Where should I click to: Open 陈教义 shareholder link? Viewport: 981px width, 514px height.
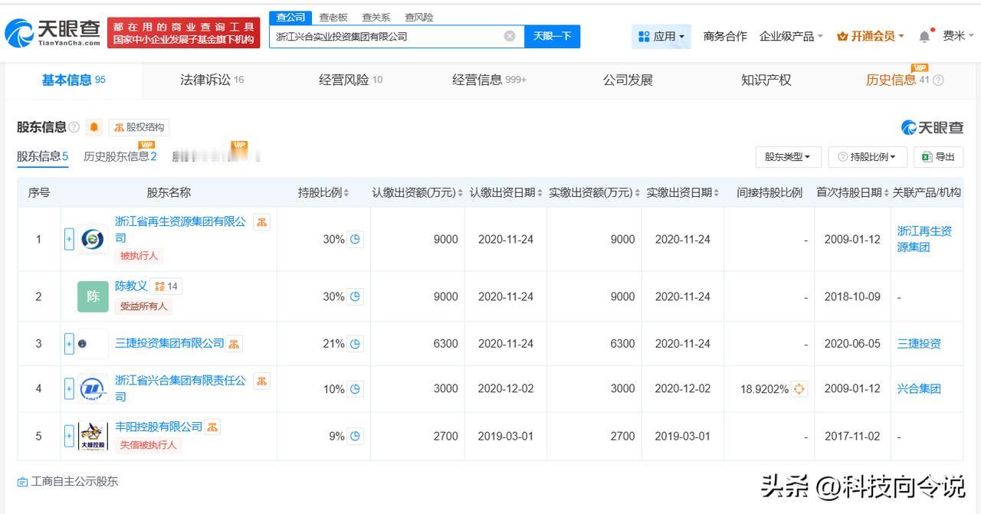point(131,286)
